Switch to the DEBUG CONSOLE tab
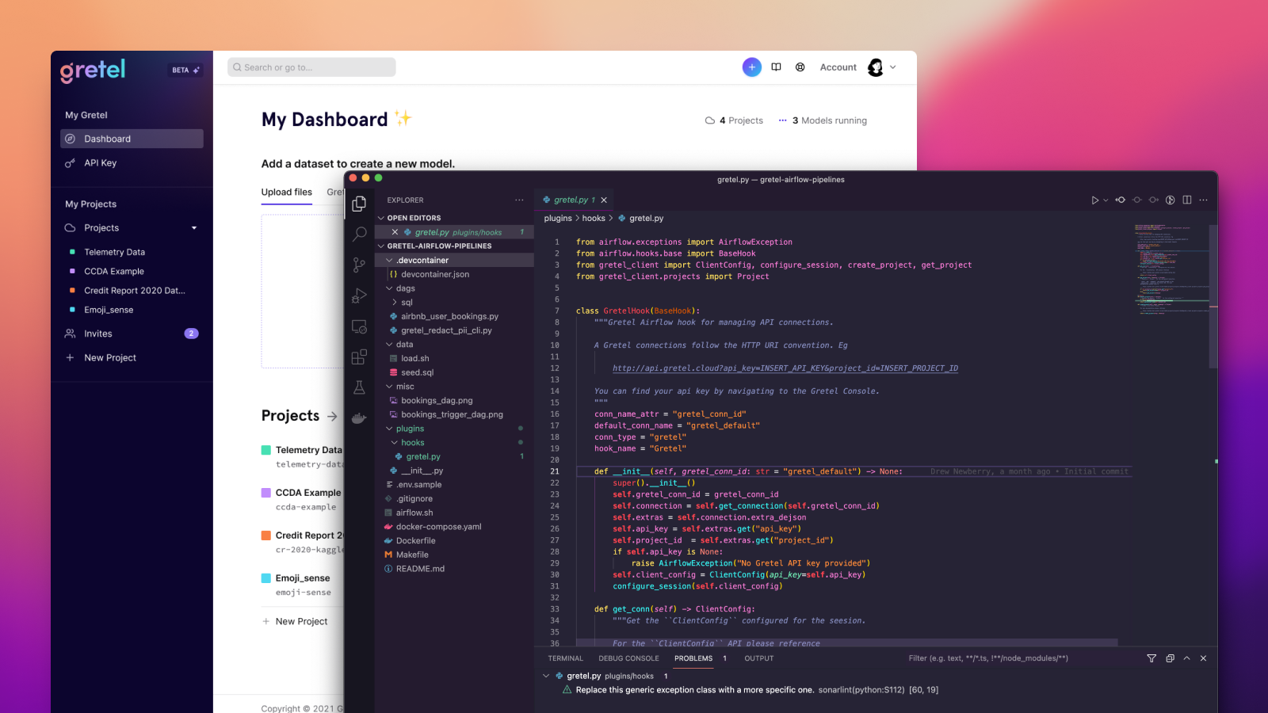The height and width of the screenshot is (713, 1268). [x=628, y=658]
